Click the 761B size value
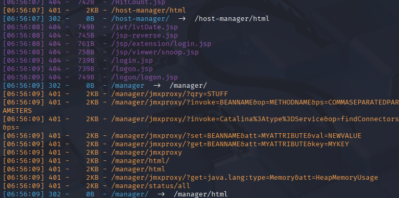The height and width of the screenshot is (198, 399). coord(86,44)
